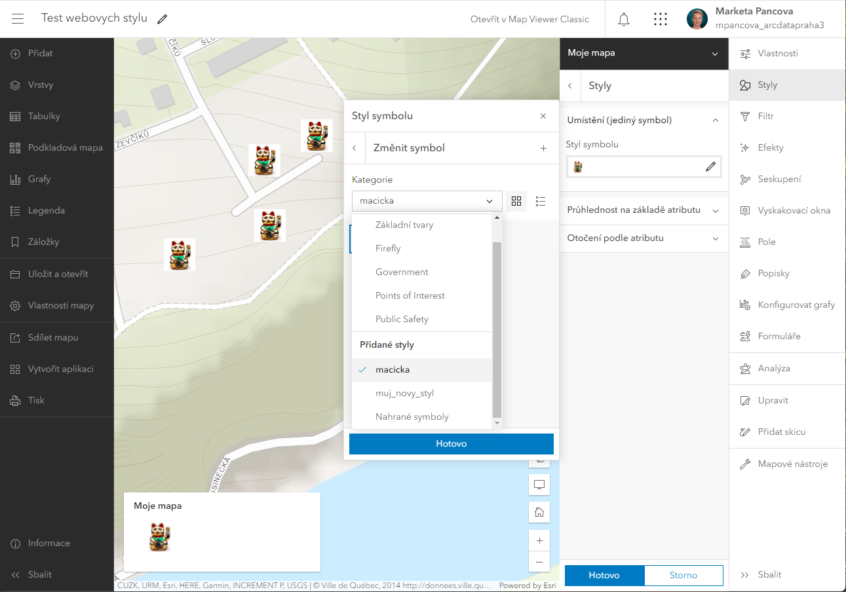Open the notifications bell
This screenshot has width=846, height=592.
624,19
